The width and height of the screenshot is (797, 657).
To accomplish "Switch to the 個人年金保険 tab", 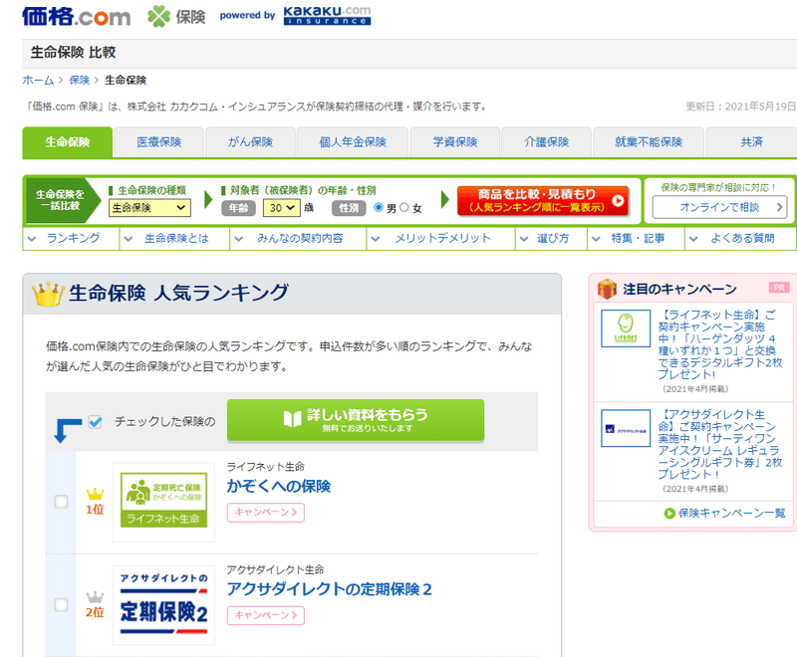I will pos(353,142).
